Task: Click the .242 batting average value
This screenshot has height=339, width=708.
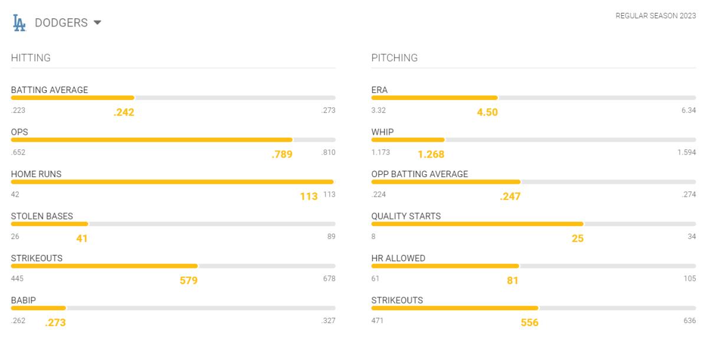Action: (124, 112)
